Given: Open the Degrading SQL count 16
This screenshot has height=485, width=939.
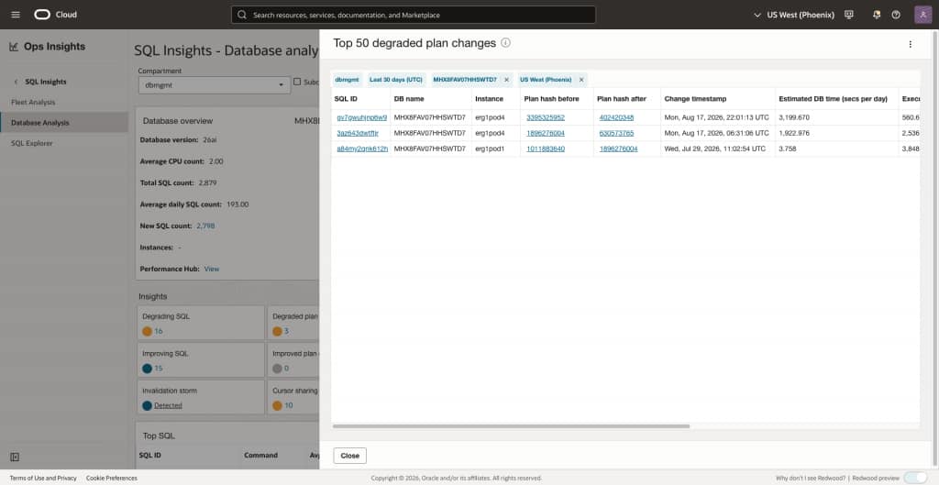Looking at the screenshot, I should pyautogui.click(x=159, y=331).
